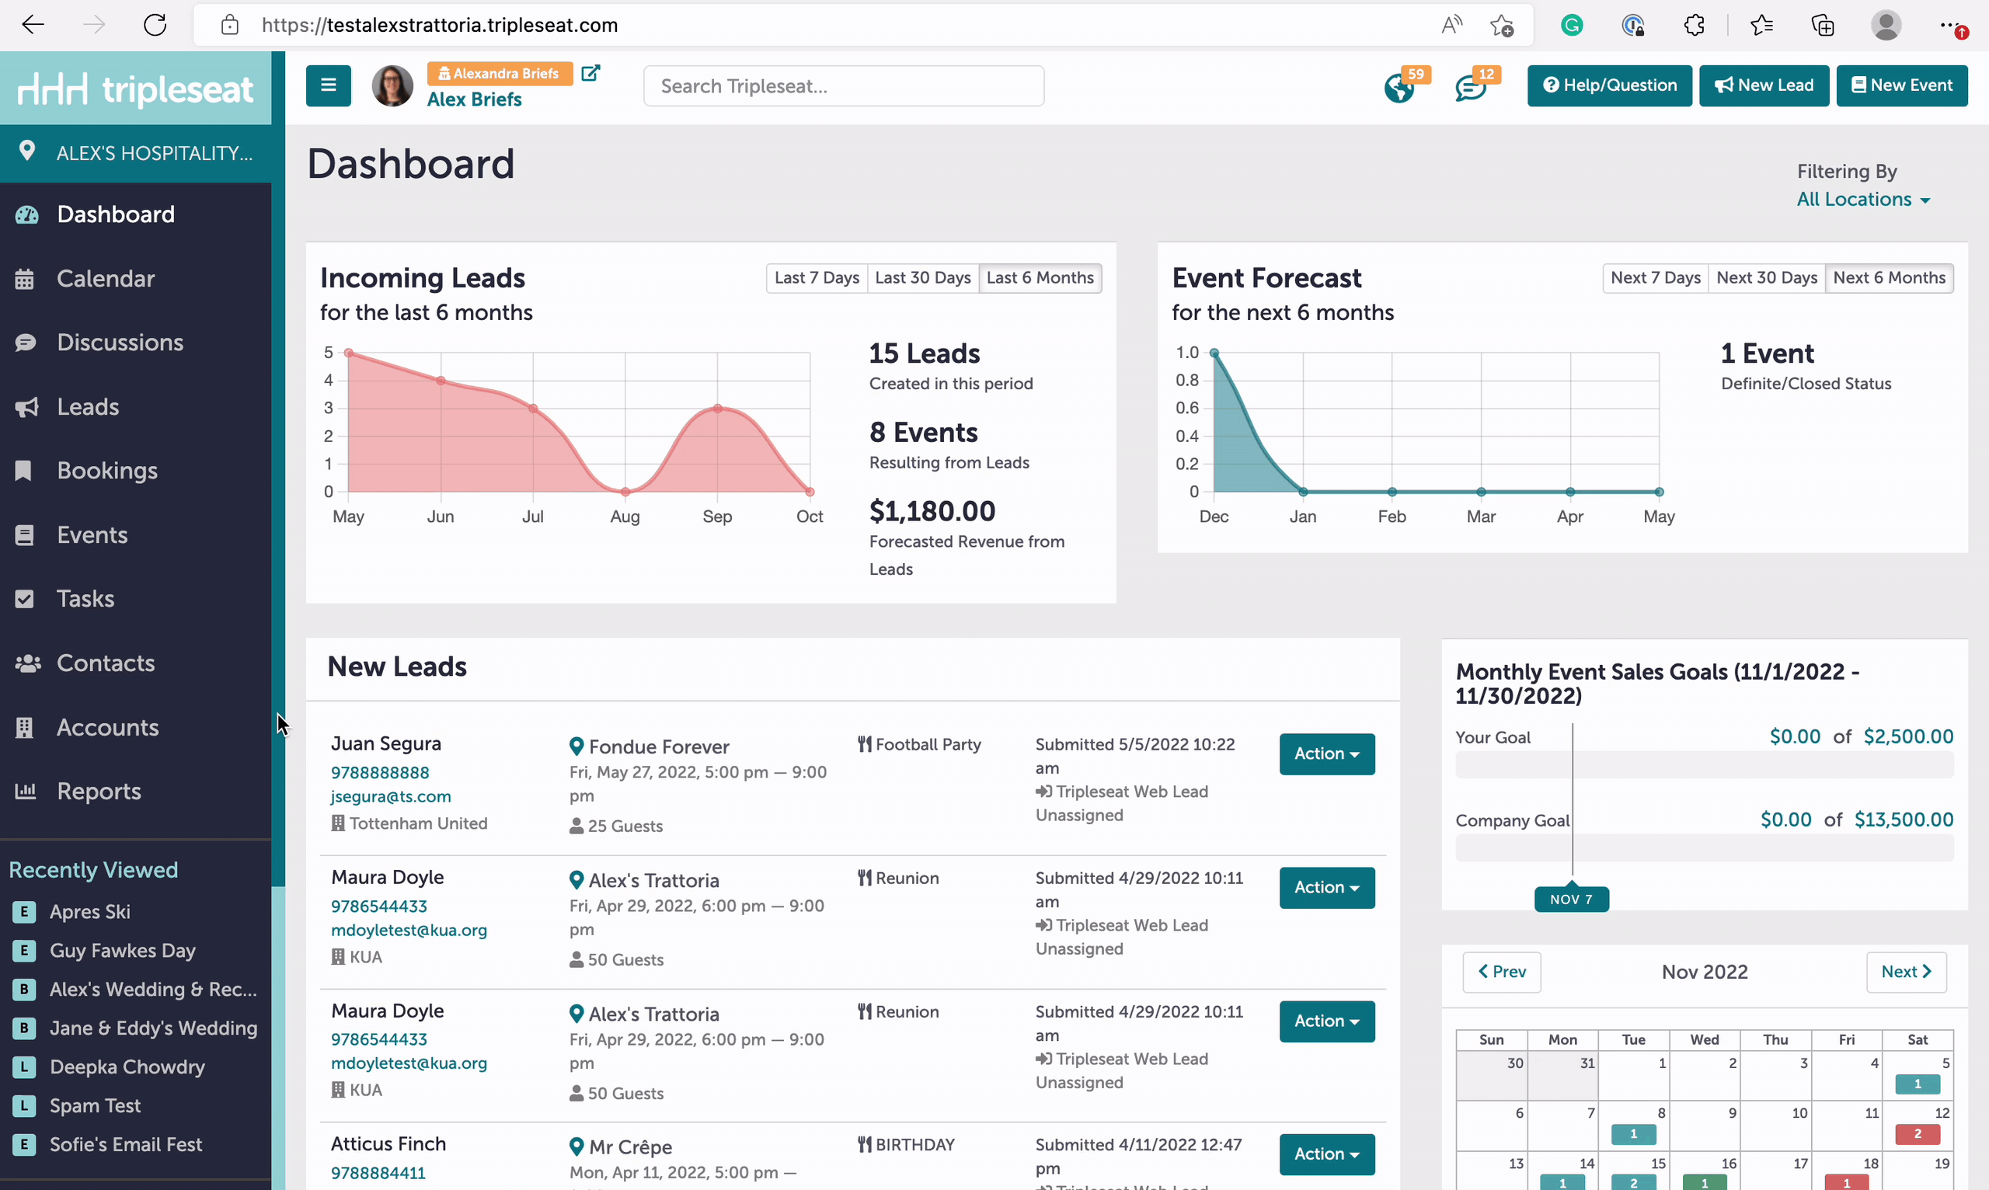This screenshot has width=1989, height=1190.
Task: Click the NOV 7 goal marker
Action: [1571, 899]
